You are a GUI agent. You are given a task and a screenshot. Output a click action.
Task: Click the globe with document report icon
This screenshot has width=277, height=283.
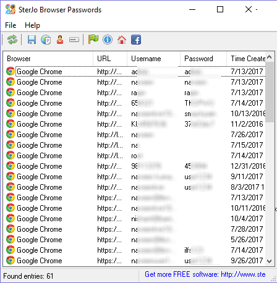(x=46, y=40)
